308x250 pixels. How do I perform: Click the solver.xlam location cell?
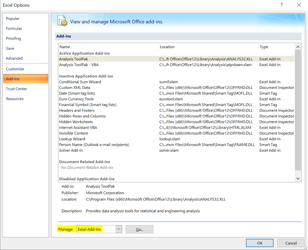coord(169,150)
